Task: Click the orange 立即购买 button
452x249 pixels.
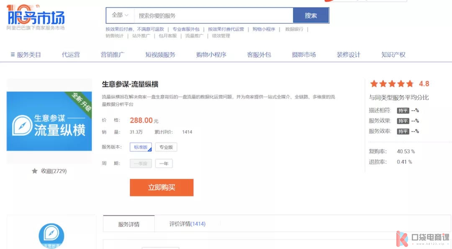Action: coord(162,188)
